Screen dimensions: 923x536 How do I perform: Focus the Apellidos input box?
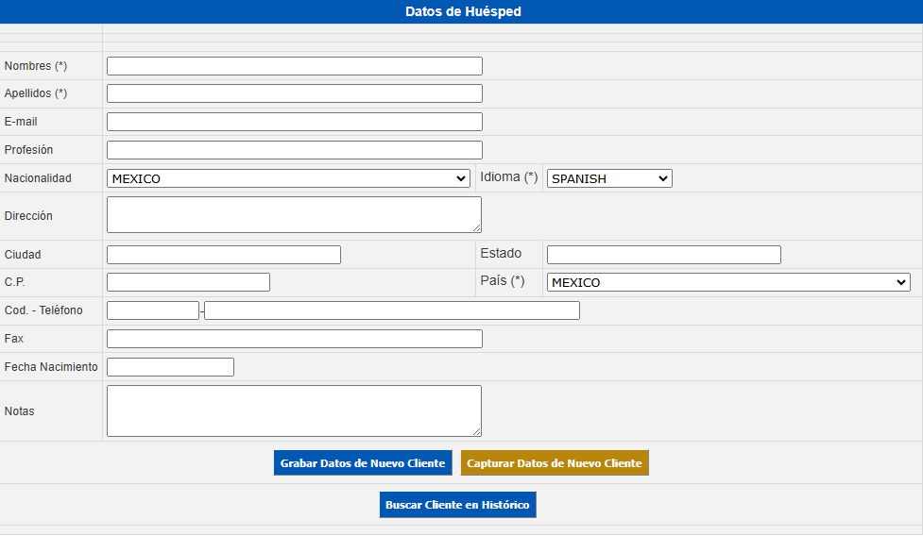(294, 93)
